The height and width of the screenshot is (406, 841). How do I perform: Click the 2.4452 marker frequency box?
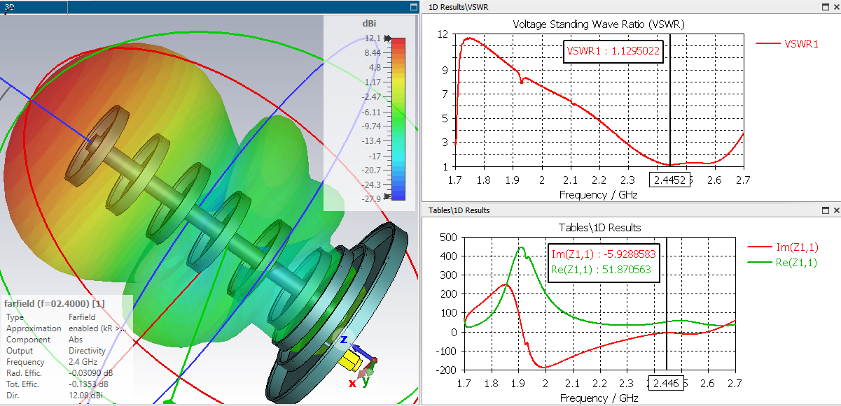click(670, 180)
